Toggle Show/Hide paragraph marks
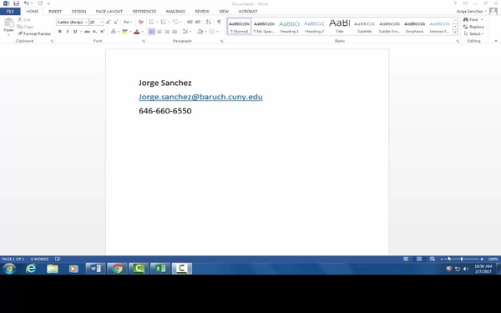The image size is (501, 313). click(219, 22)
